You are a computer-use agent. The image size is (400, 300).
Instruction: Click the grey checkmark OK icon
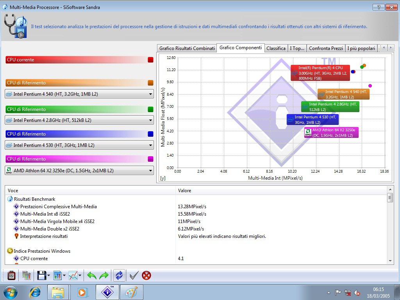click(x=134, y=275)
